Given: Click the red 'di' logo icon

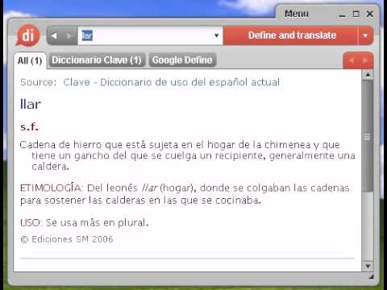Looking at the screenshot, I should point(28,35).
